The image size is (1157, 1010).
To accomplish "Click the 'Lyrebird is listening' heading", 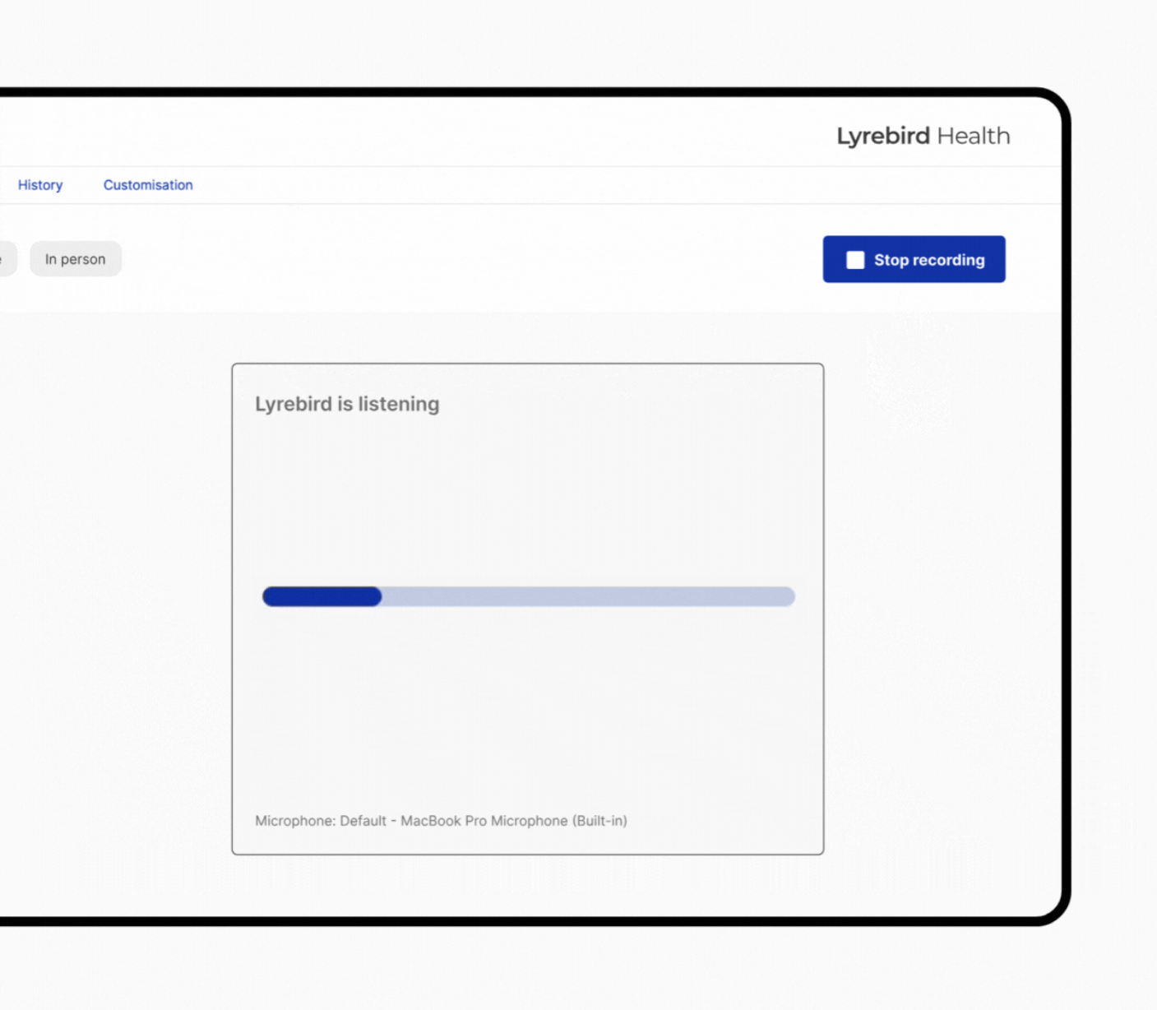I will 347,404.
